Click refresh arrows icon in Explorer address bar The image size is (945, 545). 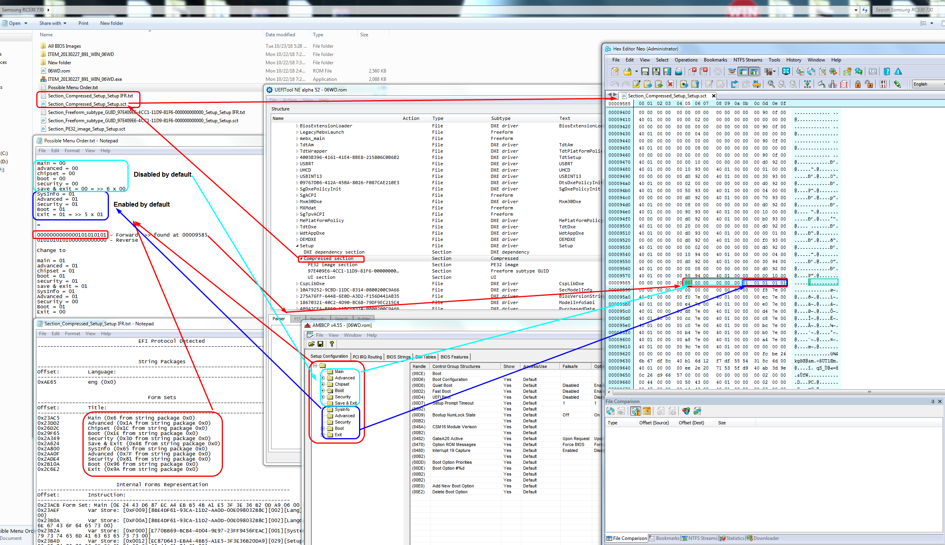(x=865, y=10)
